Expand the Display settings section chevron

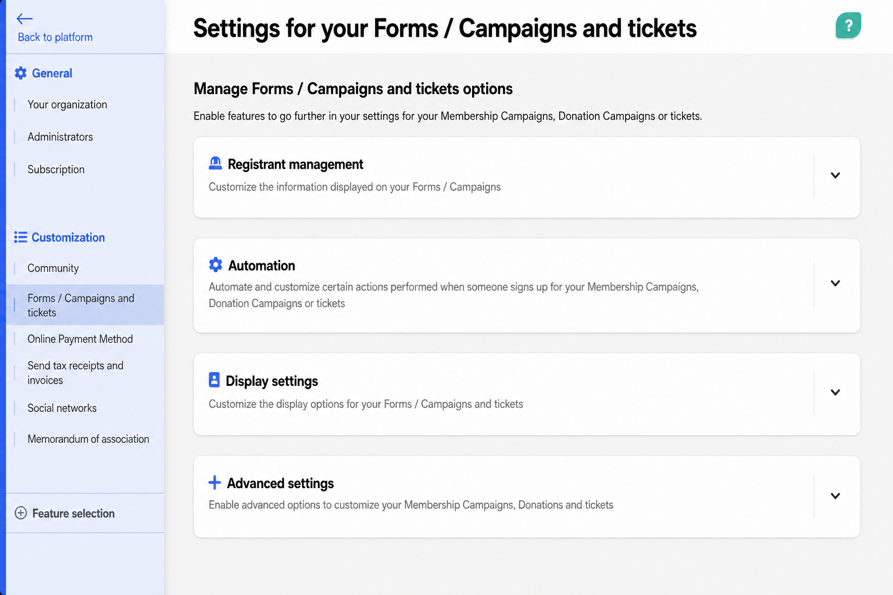click(835, 392)
